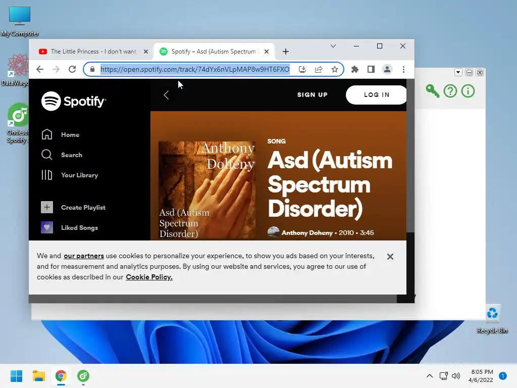Click the Ondesoft Spotify taskbar icon
This screenshot has width=517, height=388.
pos(83,376)
